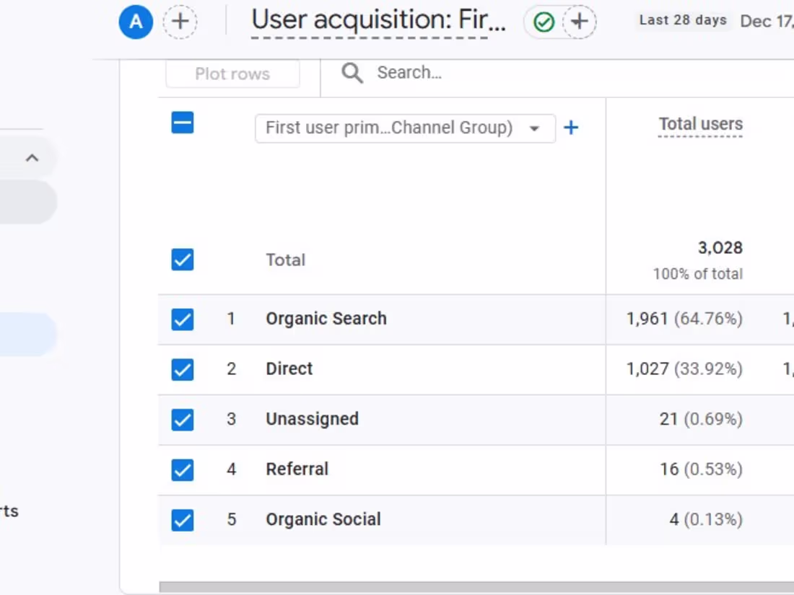Click the Organic Search channel name
The width and height of the screenshot is (794, 595).
[326, 319]
